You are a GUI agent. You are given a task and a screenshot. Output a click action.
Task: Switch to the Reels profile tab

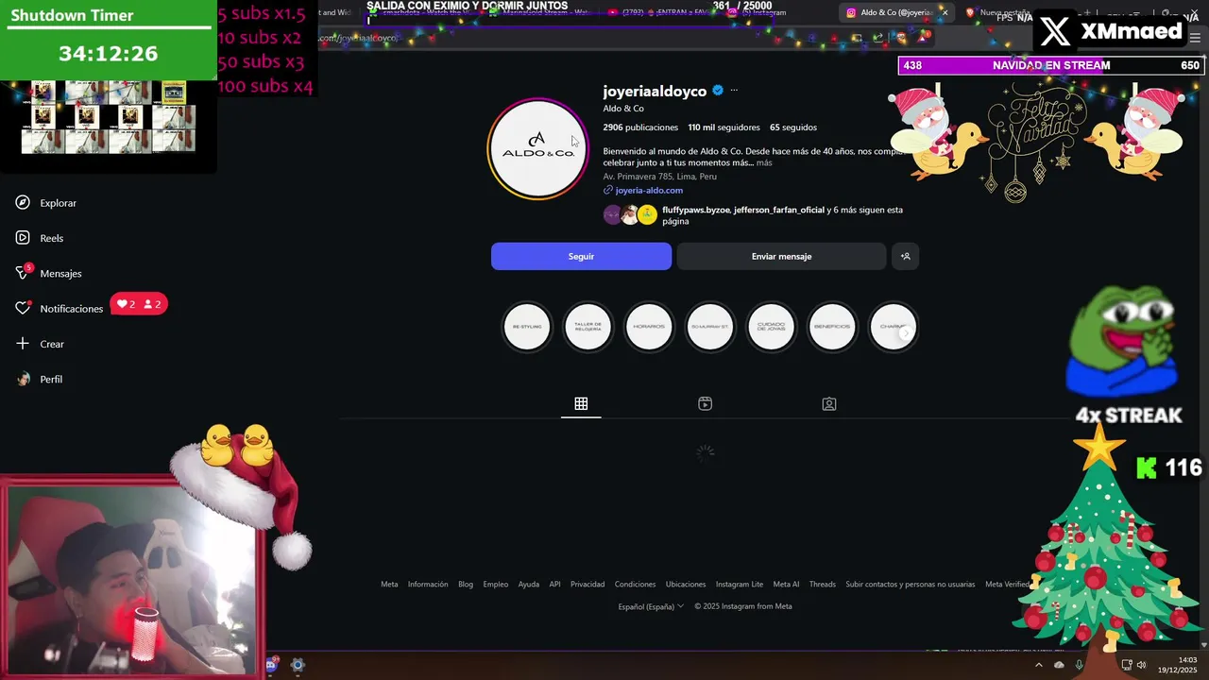[705, 404]
